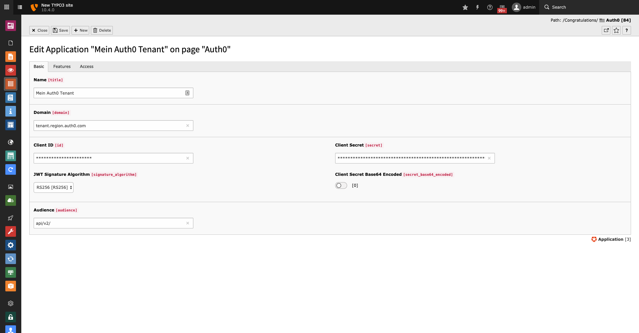
Task: Click the Auth0 [84] path folder
Action: pyautogui.click(x=615, y=20)
